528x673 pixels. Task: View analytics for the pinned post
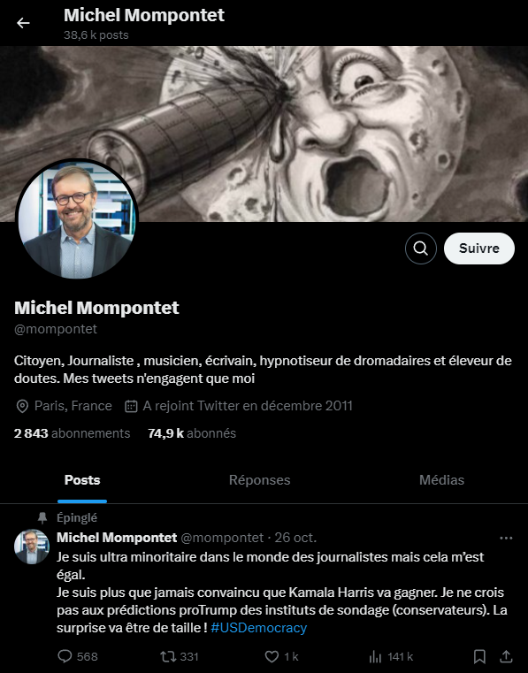tap(391, 656)
